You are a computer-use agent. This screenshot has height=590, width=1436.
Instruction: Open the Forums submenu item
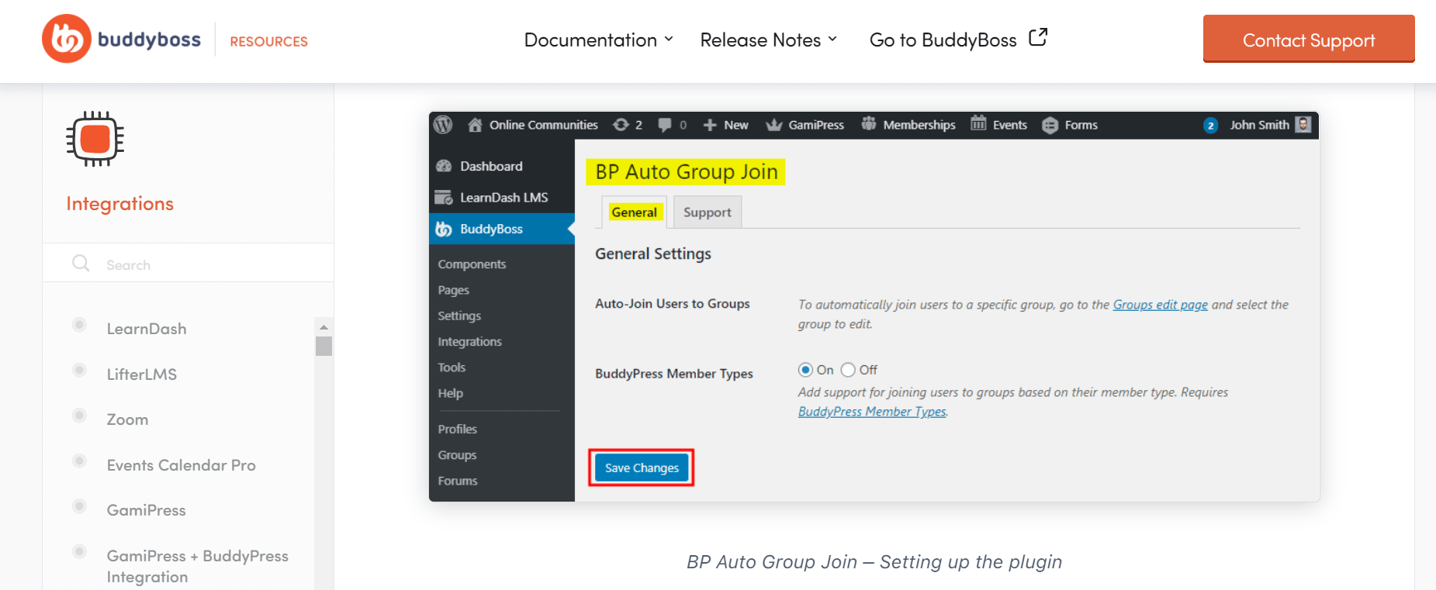pyautogui.click(x=458, y=481)
